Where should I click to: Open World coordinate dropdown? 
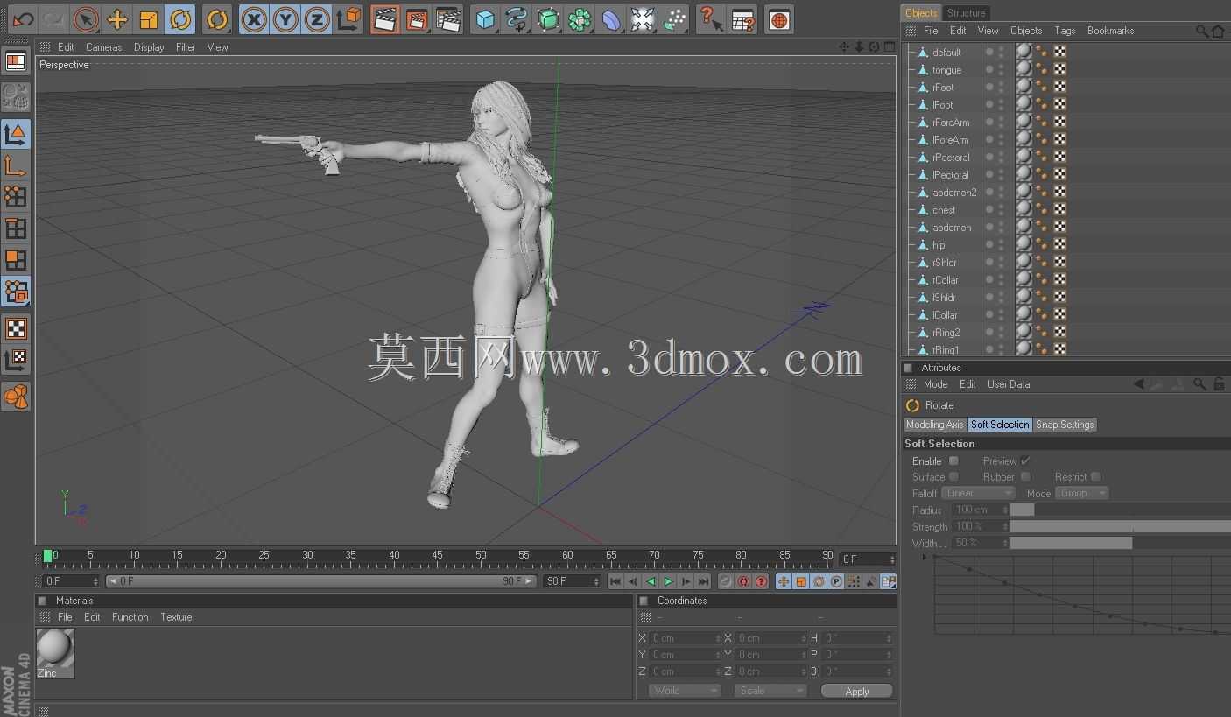pos(685,691)
